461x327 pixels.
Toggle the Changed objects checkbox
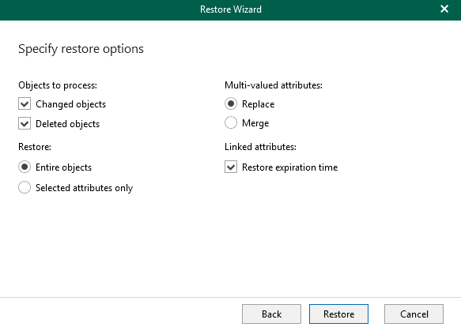coord(25,104)
